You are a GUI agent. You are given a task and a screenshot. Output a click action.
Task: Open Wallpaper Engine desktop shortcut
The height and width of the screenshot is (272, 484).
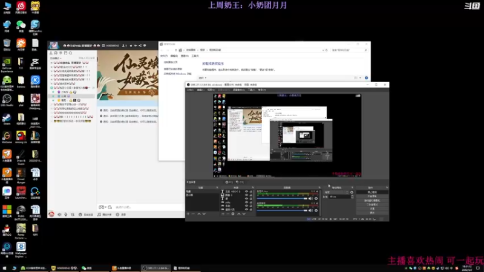(x=21, y=250)
